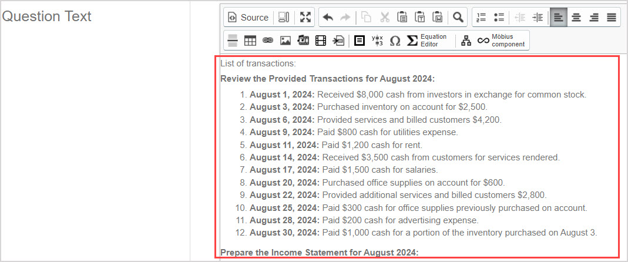Image resolution: width=628 pixels, height=262 pixels.
Task: Open Find with magnifier icon
Action: pos(458,18)
